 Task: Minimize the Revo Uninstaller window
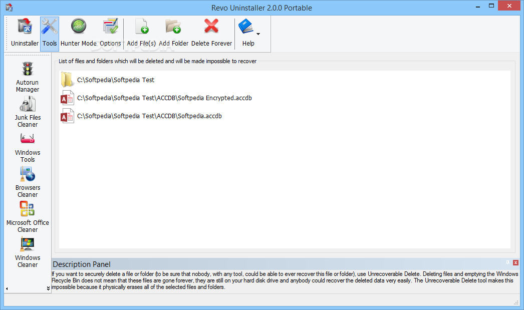pyautogui.click(x=478, y=7)
